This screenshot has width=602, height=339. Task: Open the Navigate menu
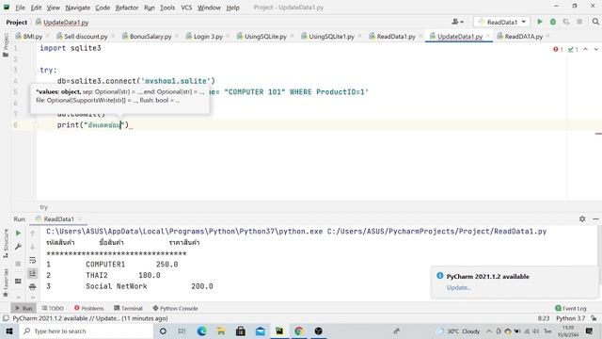pyautogui.click(x=77, y=8)
